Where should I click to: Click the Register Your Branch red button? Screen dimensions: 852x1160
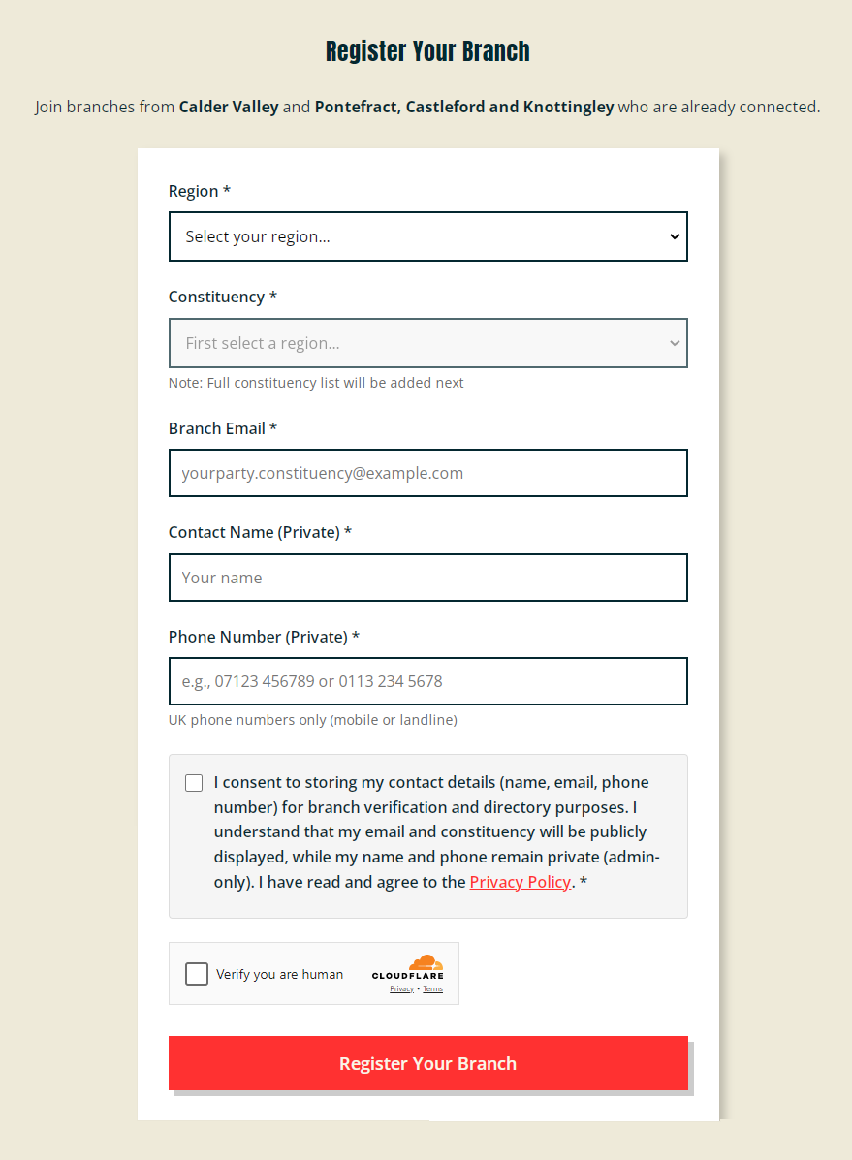[427, 1063]
